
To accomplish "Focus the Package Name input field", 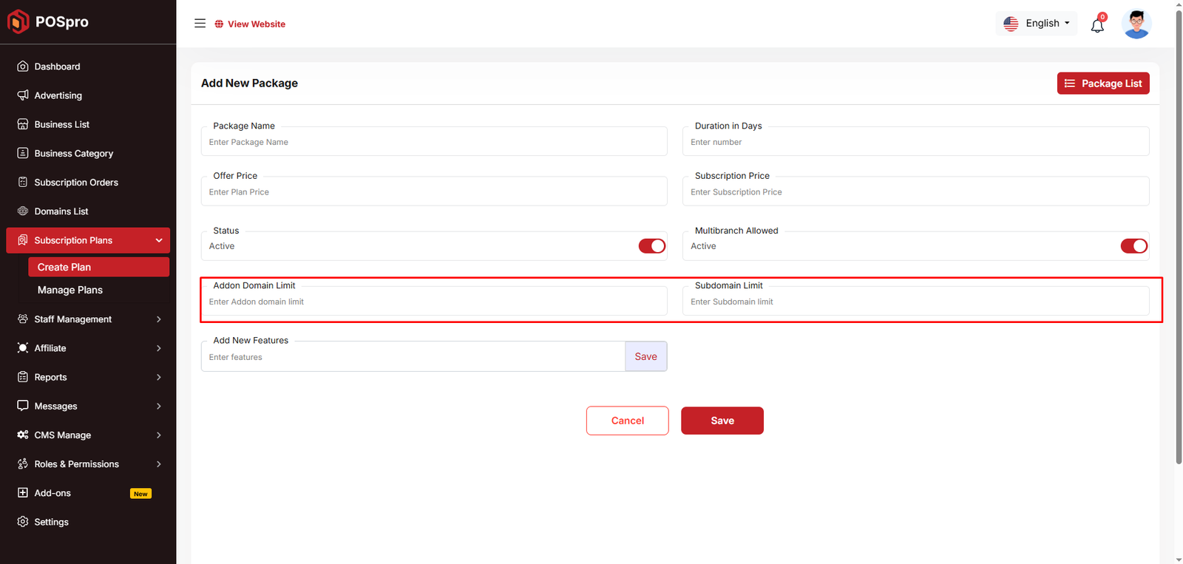I will point(433,143).
